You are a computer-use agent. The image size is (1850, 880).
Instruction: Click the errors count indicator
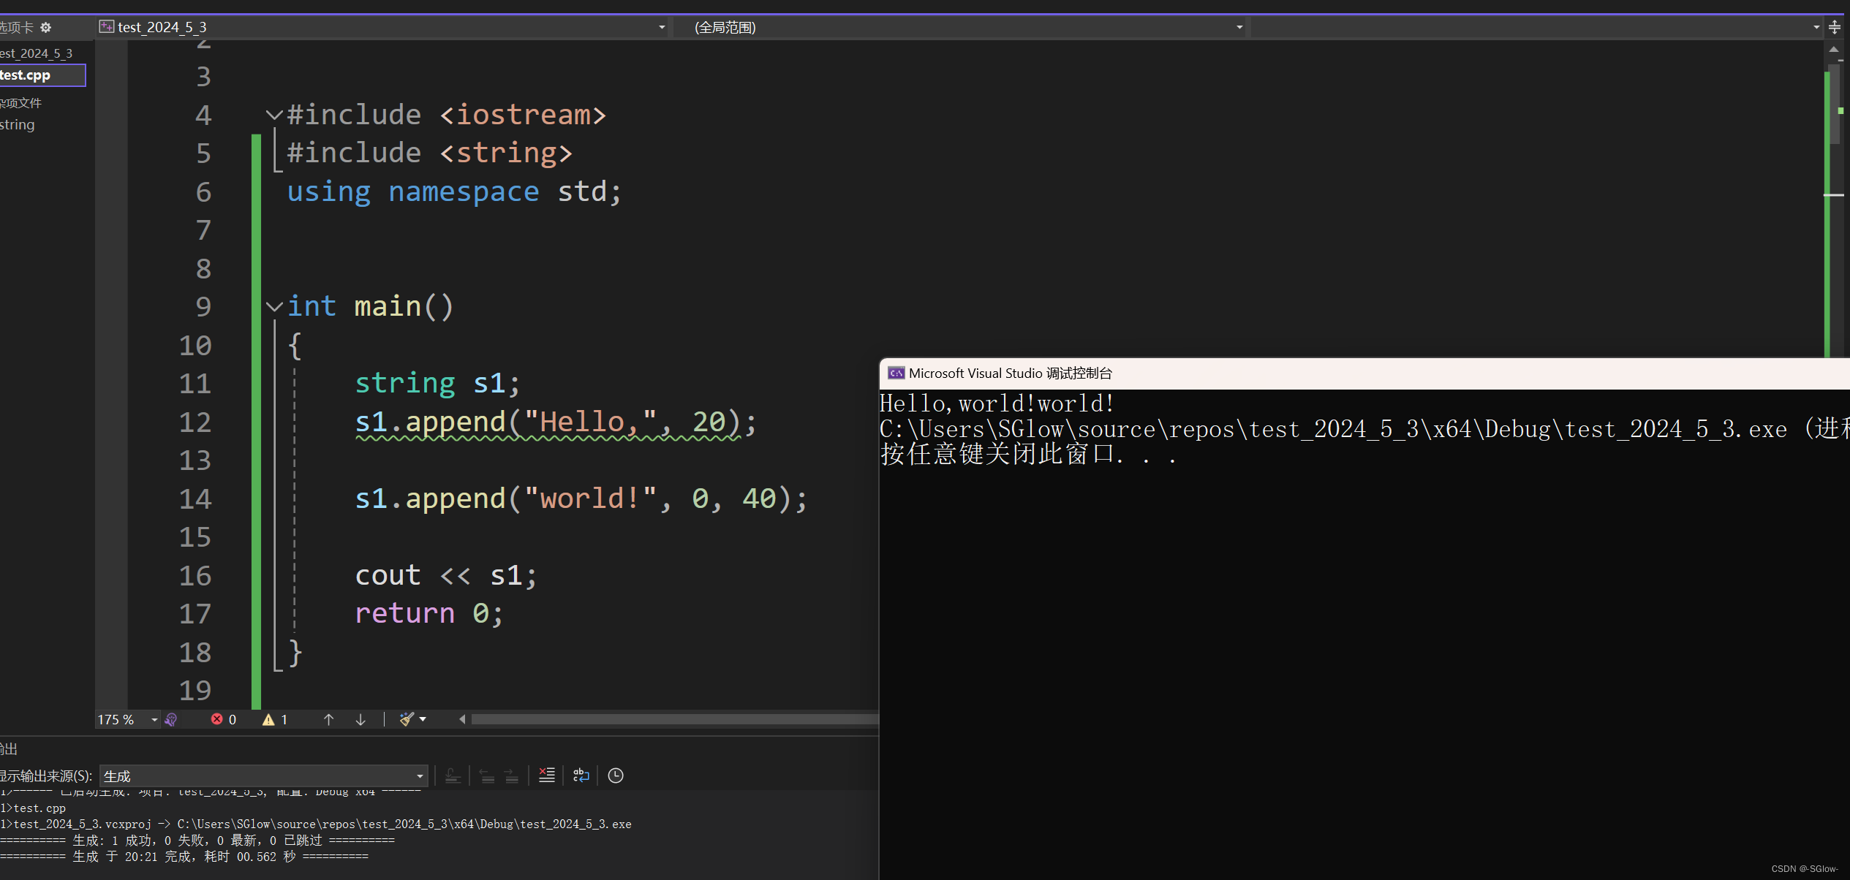click(223, 719)
